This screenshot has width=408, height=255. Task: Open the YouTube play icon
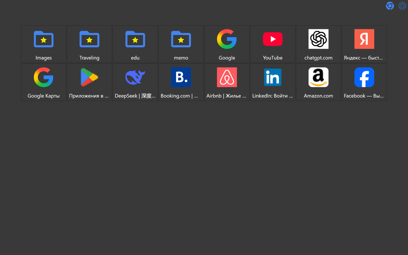pos(273,39)
